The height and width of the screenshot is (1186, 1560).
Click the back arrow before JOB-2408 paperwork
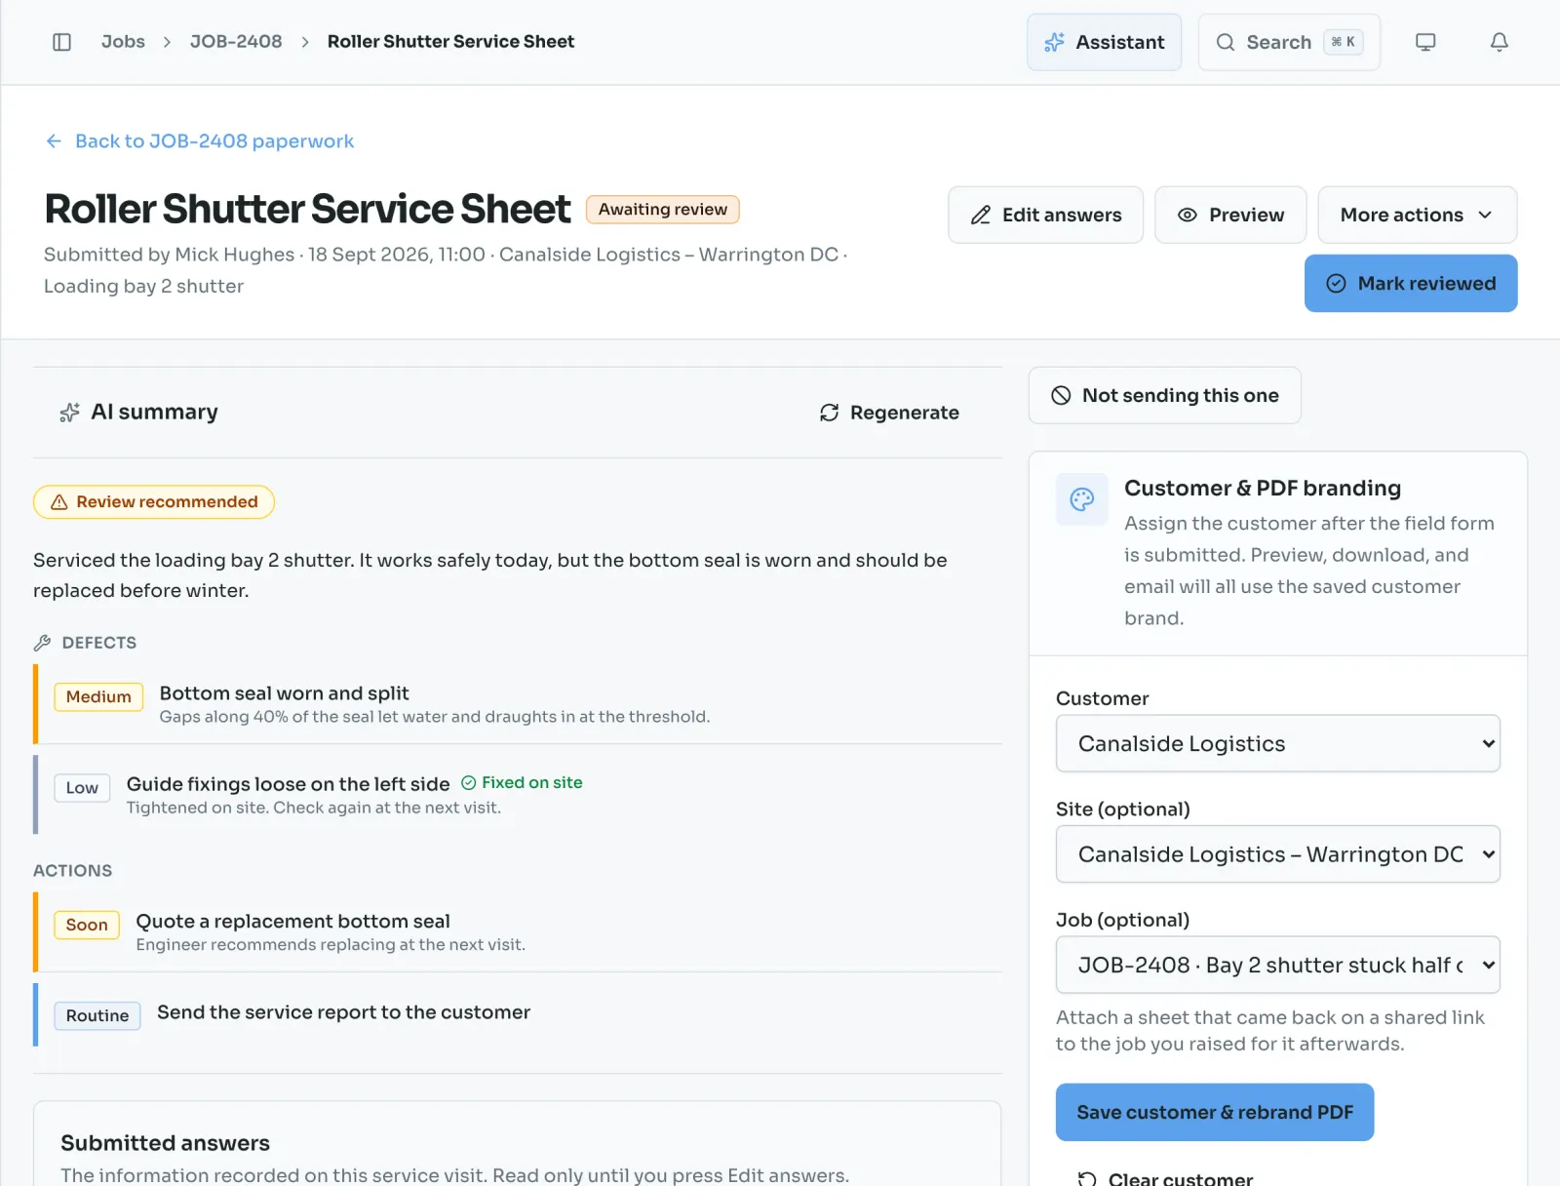click(54, 141)
